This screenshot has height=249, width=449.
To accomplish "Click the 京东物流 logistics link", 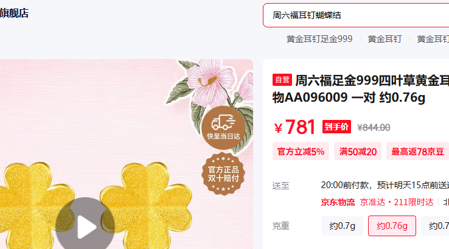I will pyautogui.click(x=338, y=202).
